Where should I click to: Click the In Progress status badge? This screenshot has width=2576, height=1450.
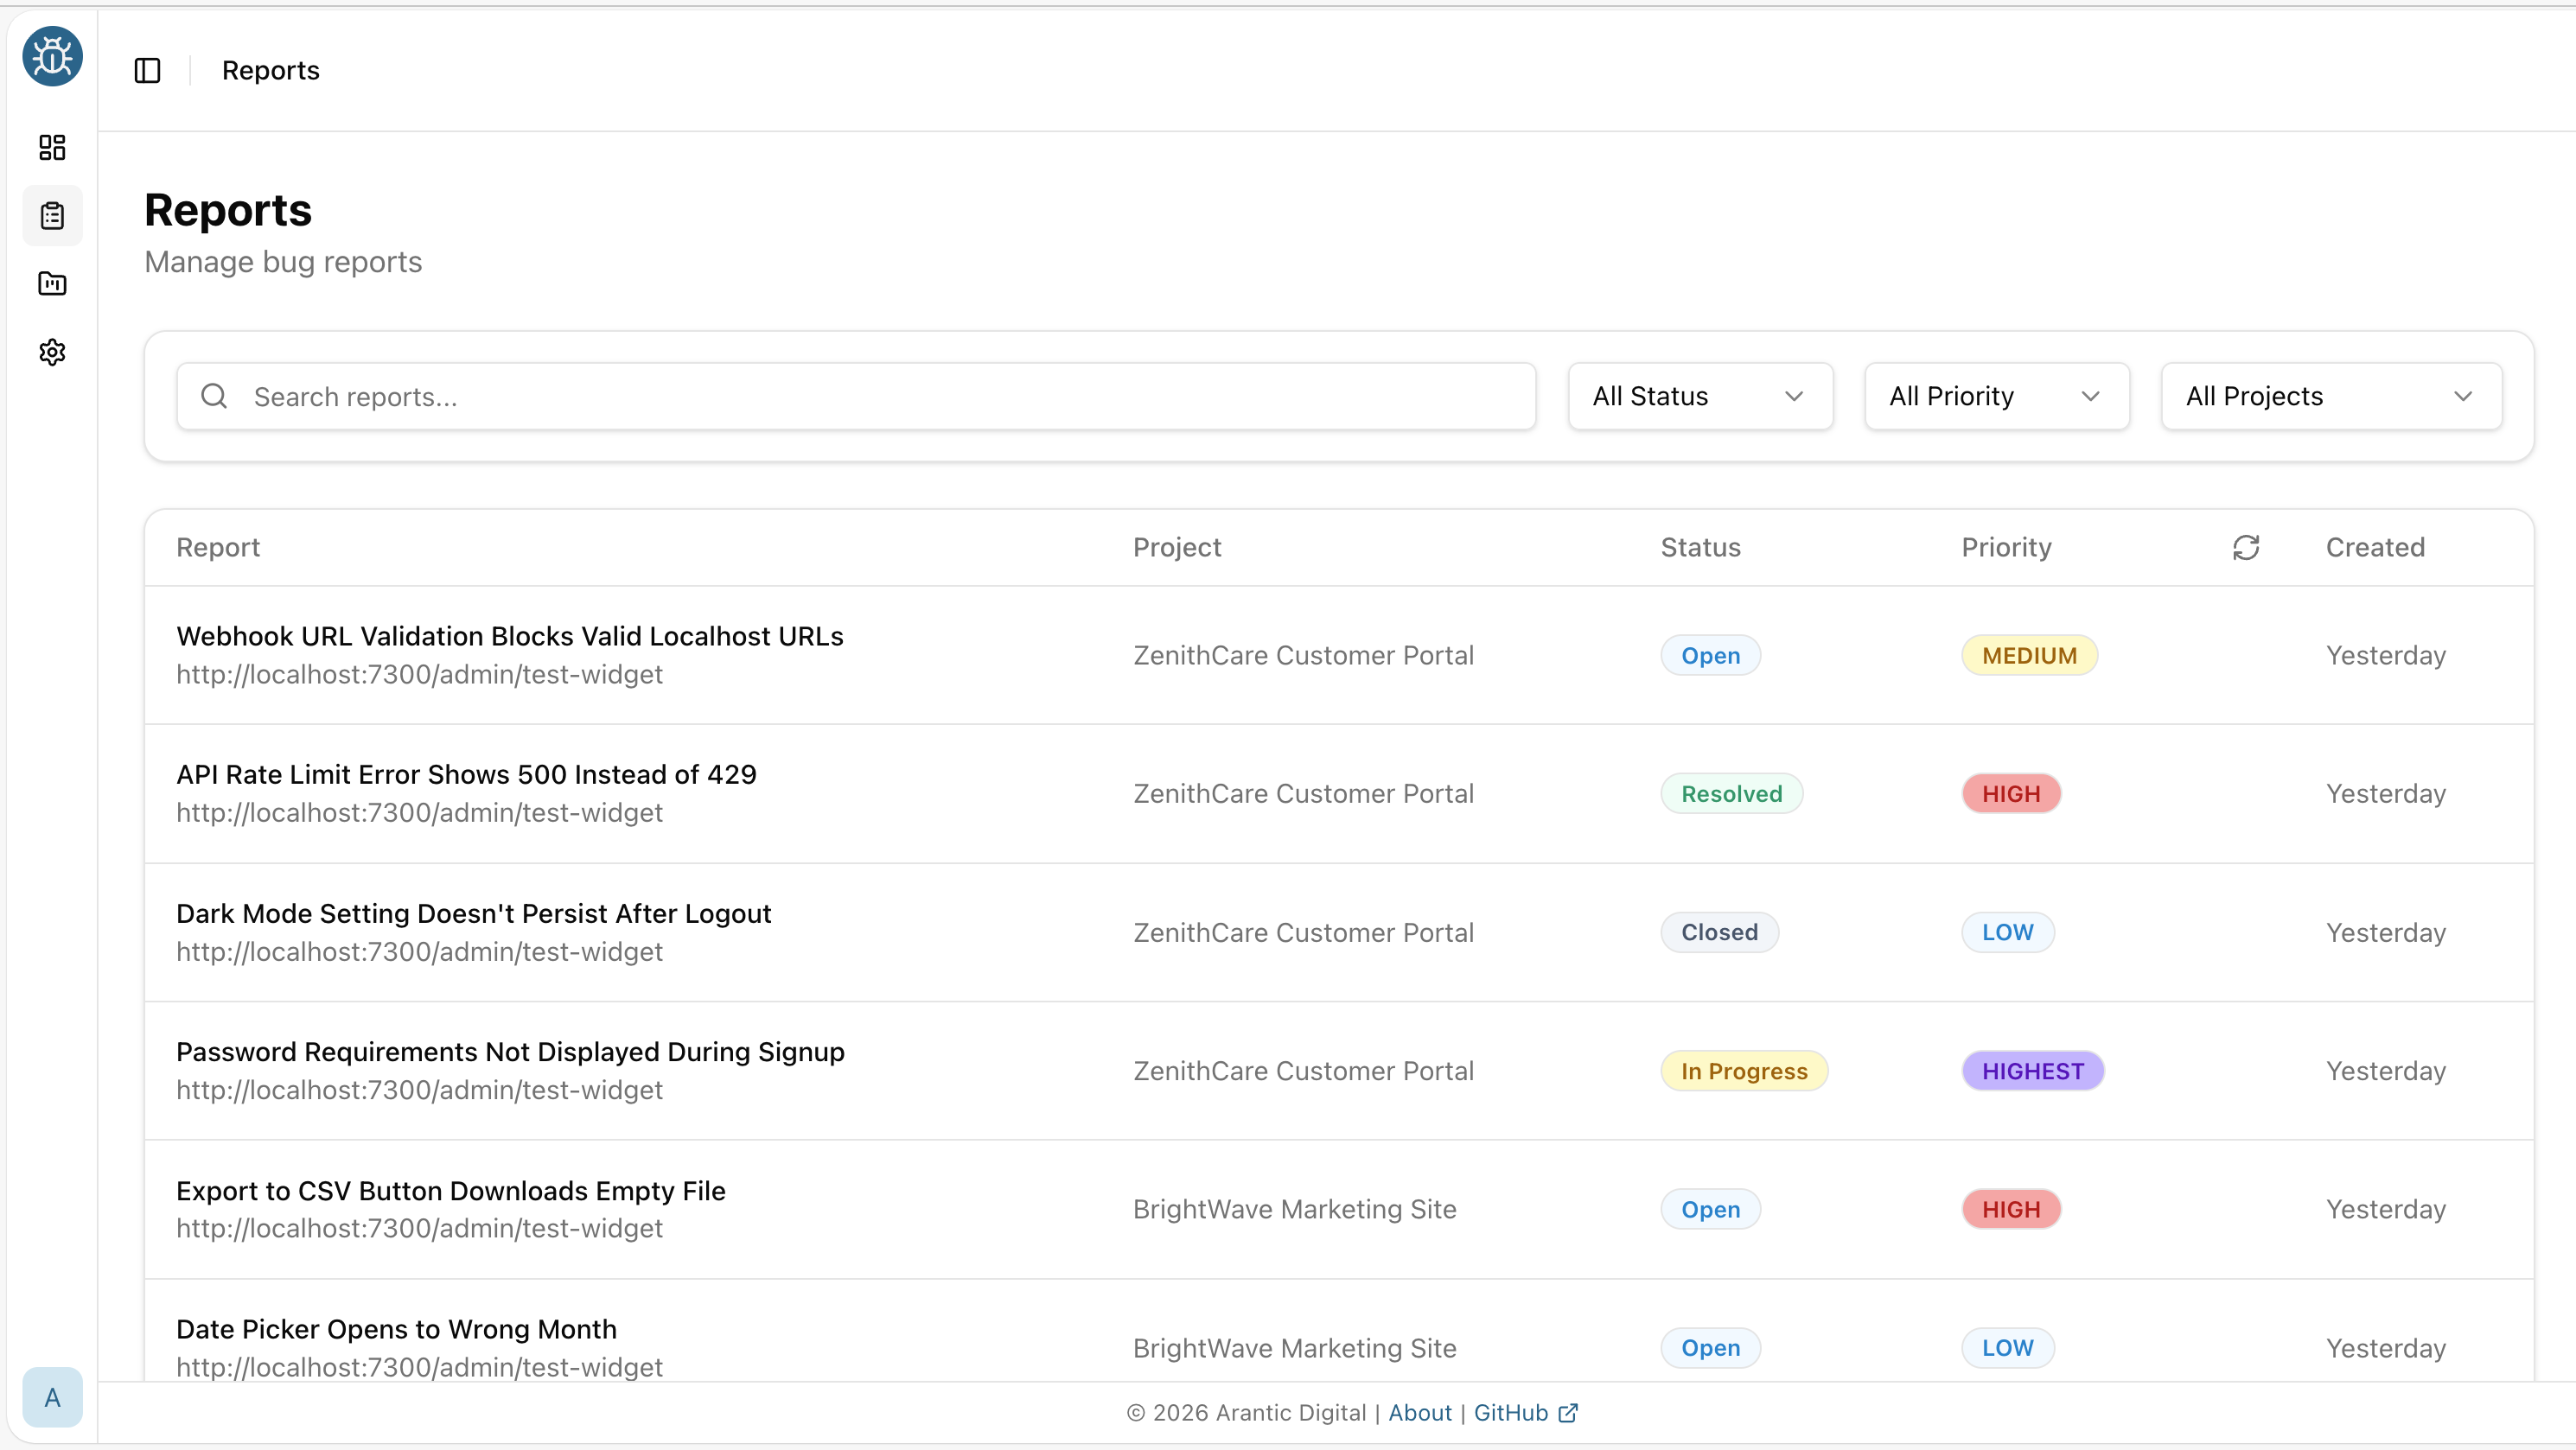pyautogui.click(x=1743, y=1071)
